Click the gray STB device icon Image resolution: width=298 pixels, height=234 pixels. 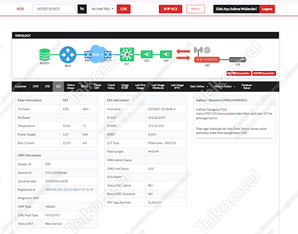[x=237, y=59]
